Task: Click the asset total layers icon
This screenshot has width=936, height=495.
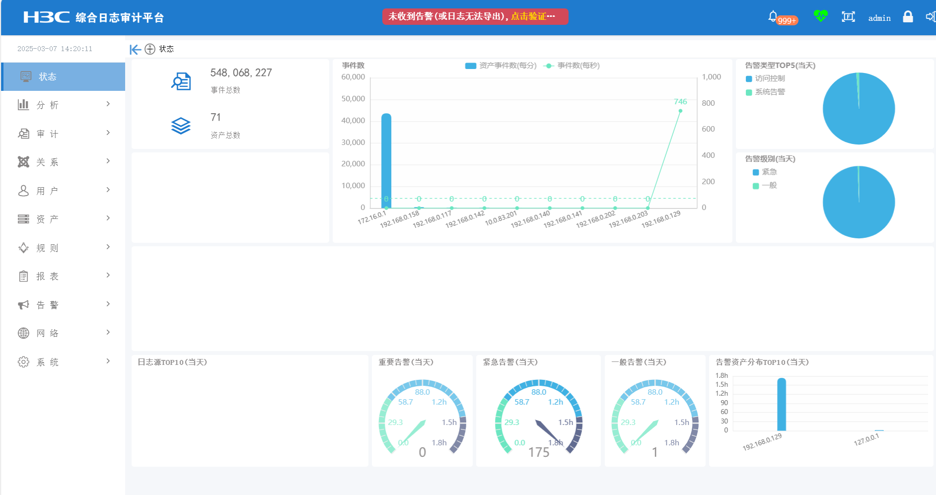Action: [x=181, y=126]
